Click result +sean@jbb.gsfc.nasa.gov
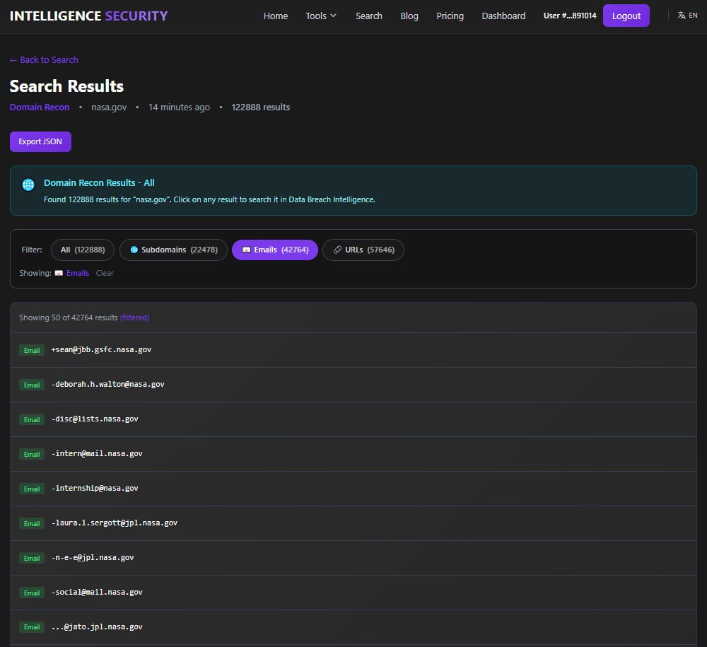Image resolution: width=707 pixels, height=647 pixels. pos(353,350)
